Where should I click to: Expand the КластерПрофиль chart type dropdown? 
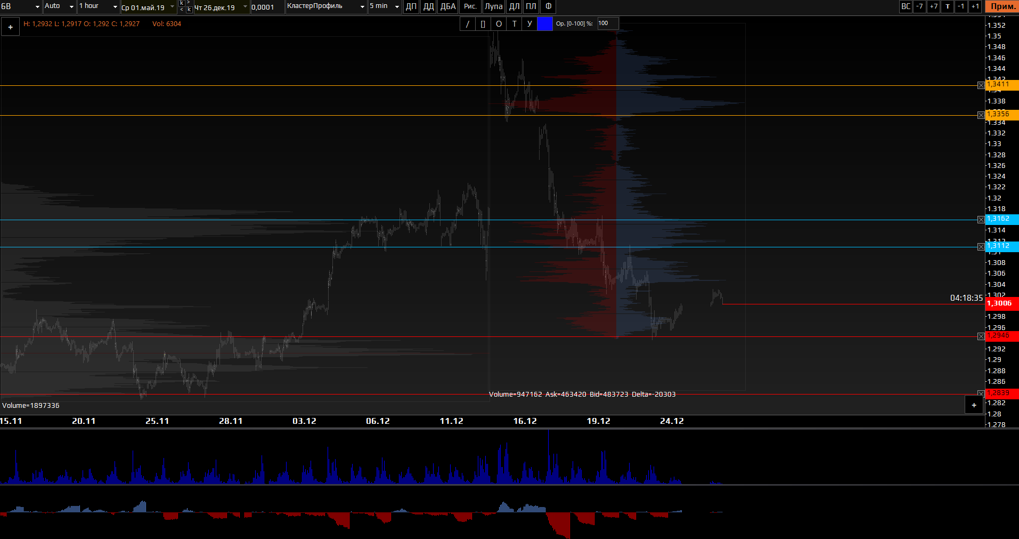click(x=325, y=6)
